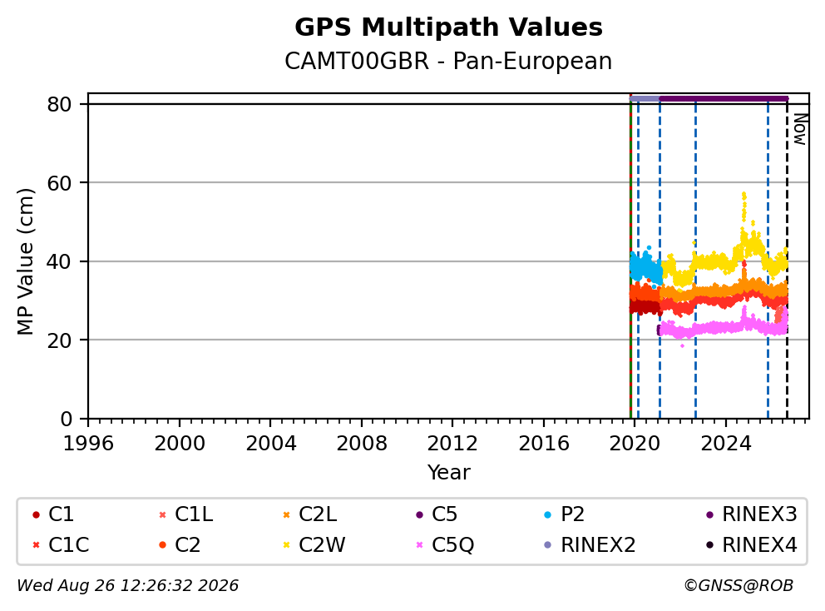Click the C1C legend marker
This screenshot has width=825, height=611.
[x=36, y=545]
